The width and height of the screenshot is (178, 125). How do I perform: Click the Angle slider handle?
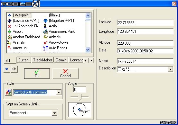coord(80,97)
